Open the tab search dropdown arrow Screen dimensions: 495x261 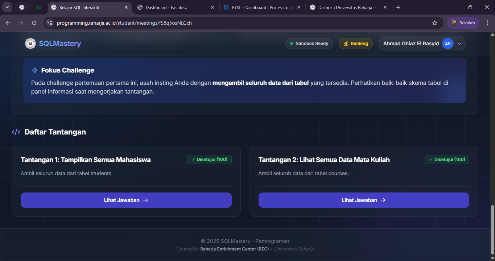tap(7, 7)
